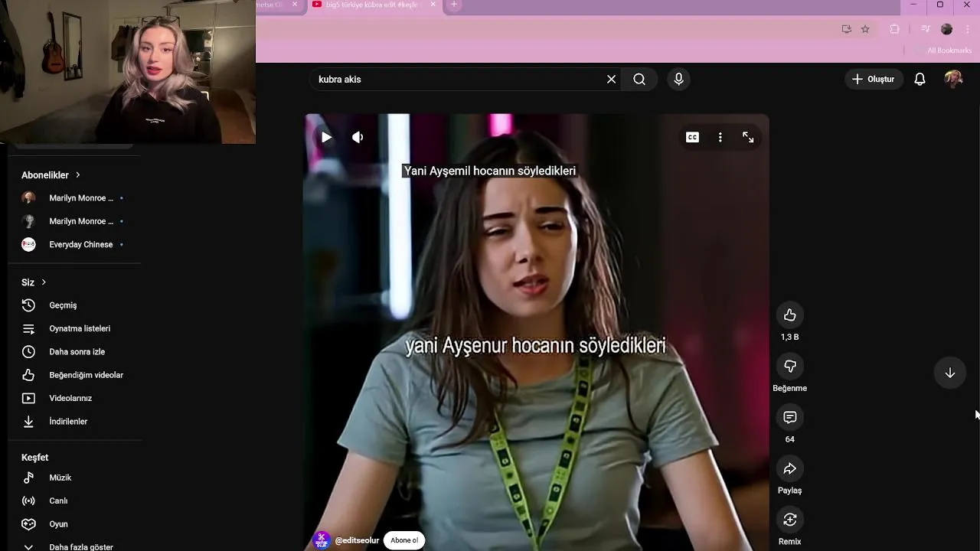Screen dimensions: 980x551
Task: Open YouTube notifications bell
Action: click(920, 80)
